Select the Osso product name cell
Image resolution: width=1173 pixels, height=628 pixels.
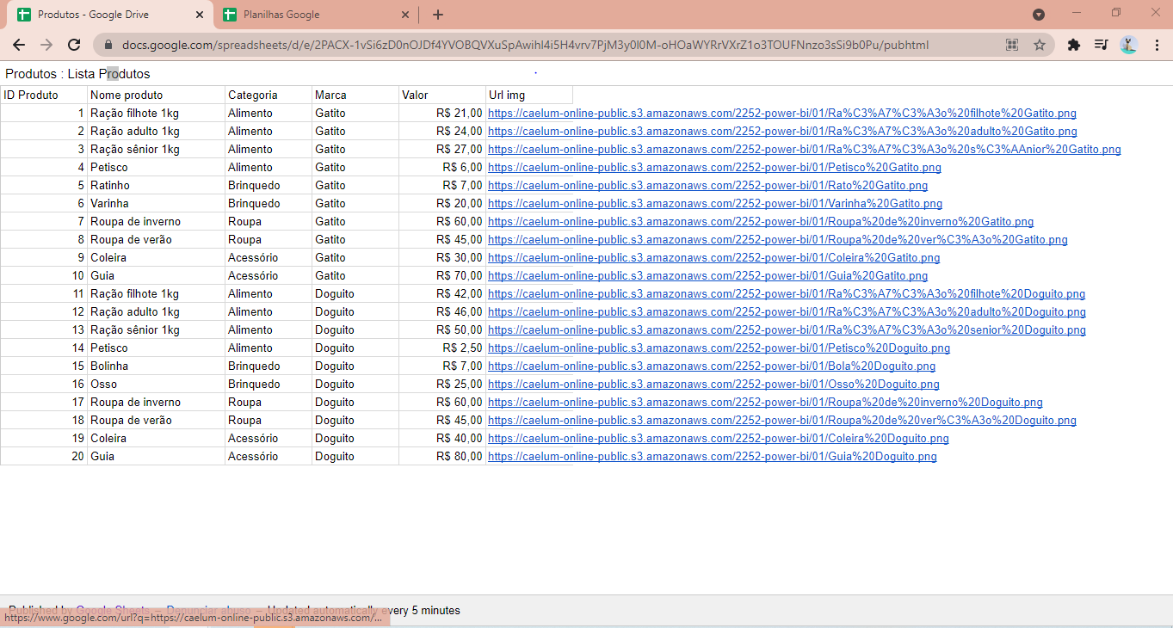156,384
